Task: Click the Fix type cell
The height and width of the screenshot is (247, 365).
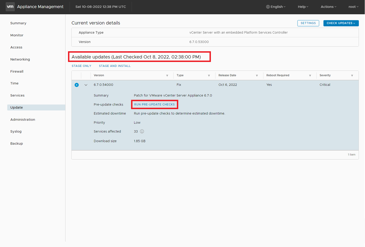Action: click(x=179, y=85)
